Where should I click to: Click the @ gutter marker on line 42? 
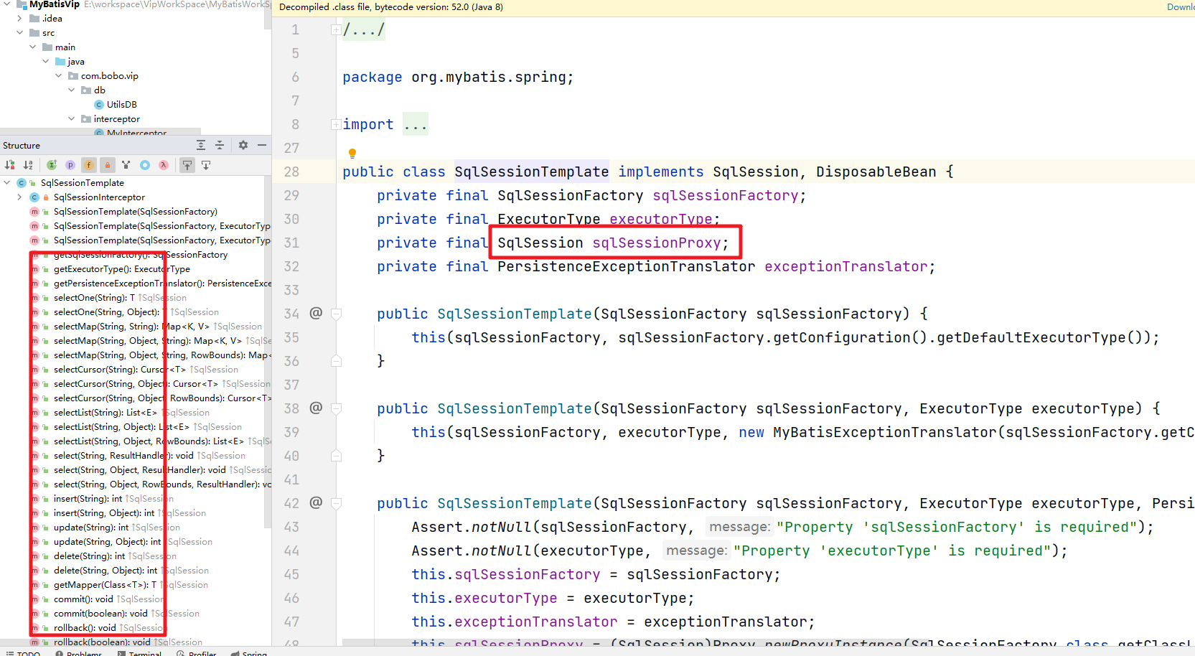click(x=316, y=502)
